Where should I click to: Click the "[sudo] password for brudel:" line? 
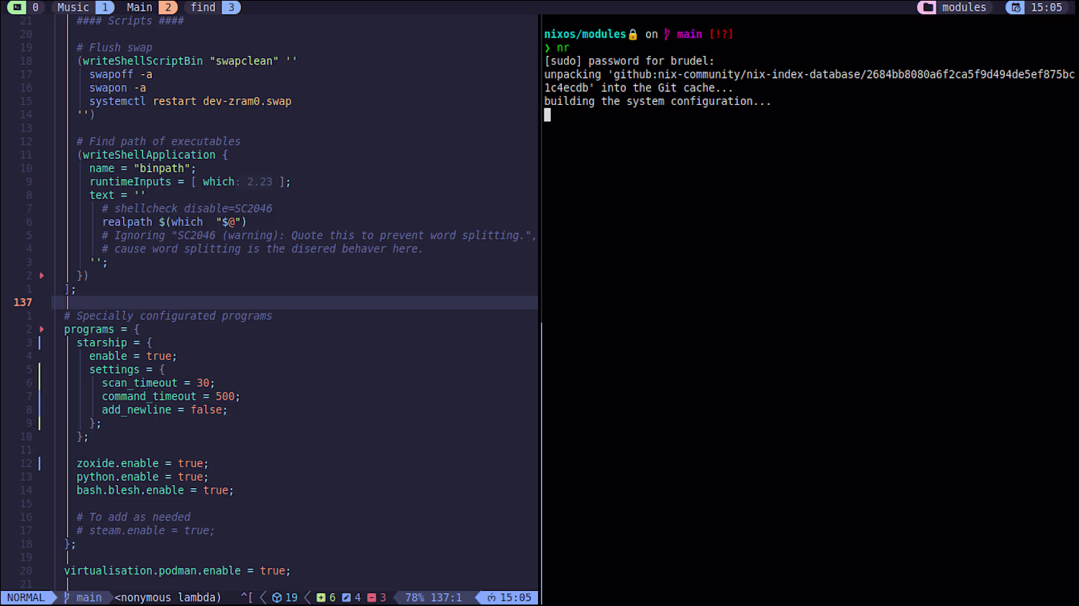pos(629,61)
